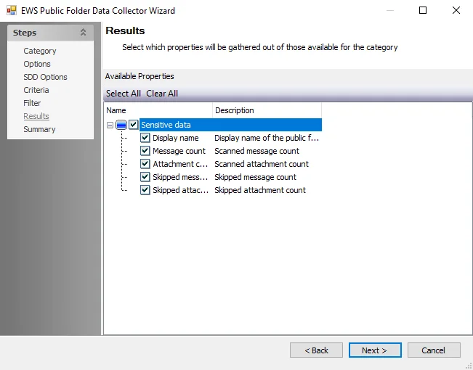
Task: Select the Display name property row
Action: click(176, 138)
